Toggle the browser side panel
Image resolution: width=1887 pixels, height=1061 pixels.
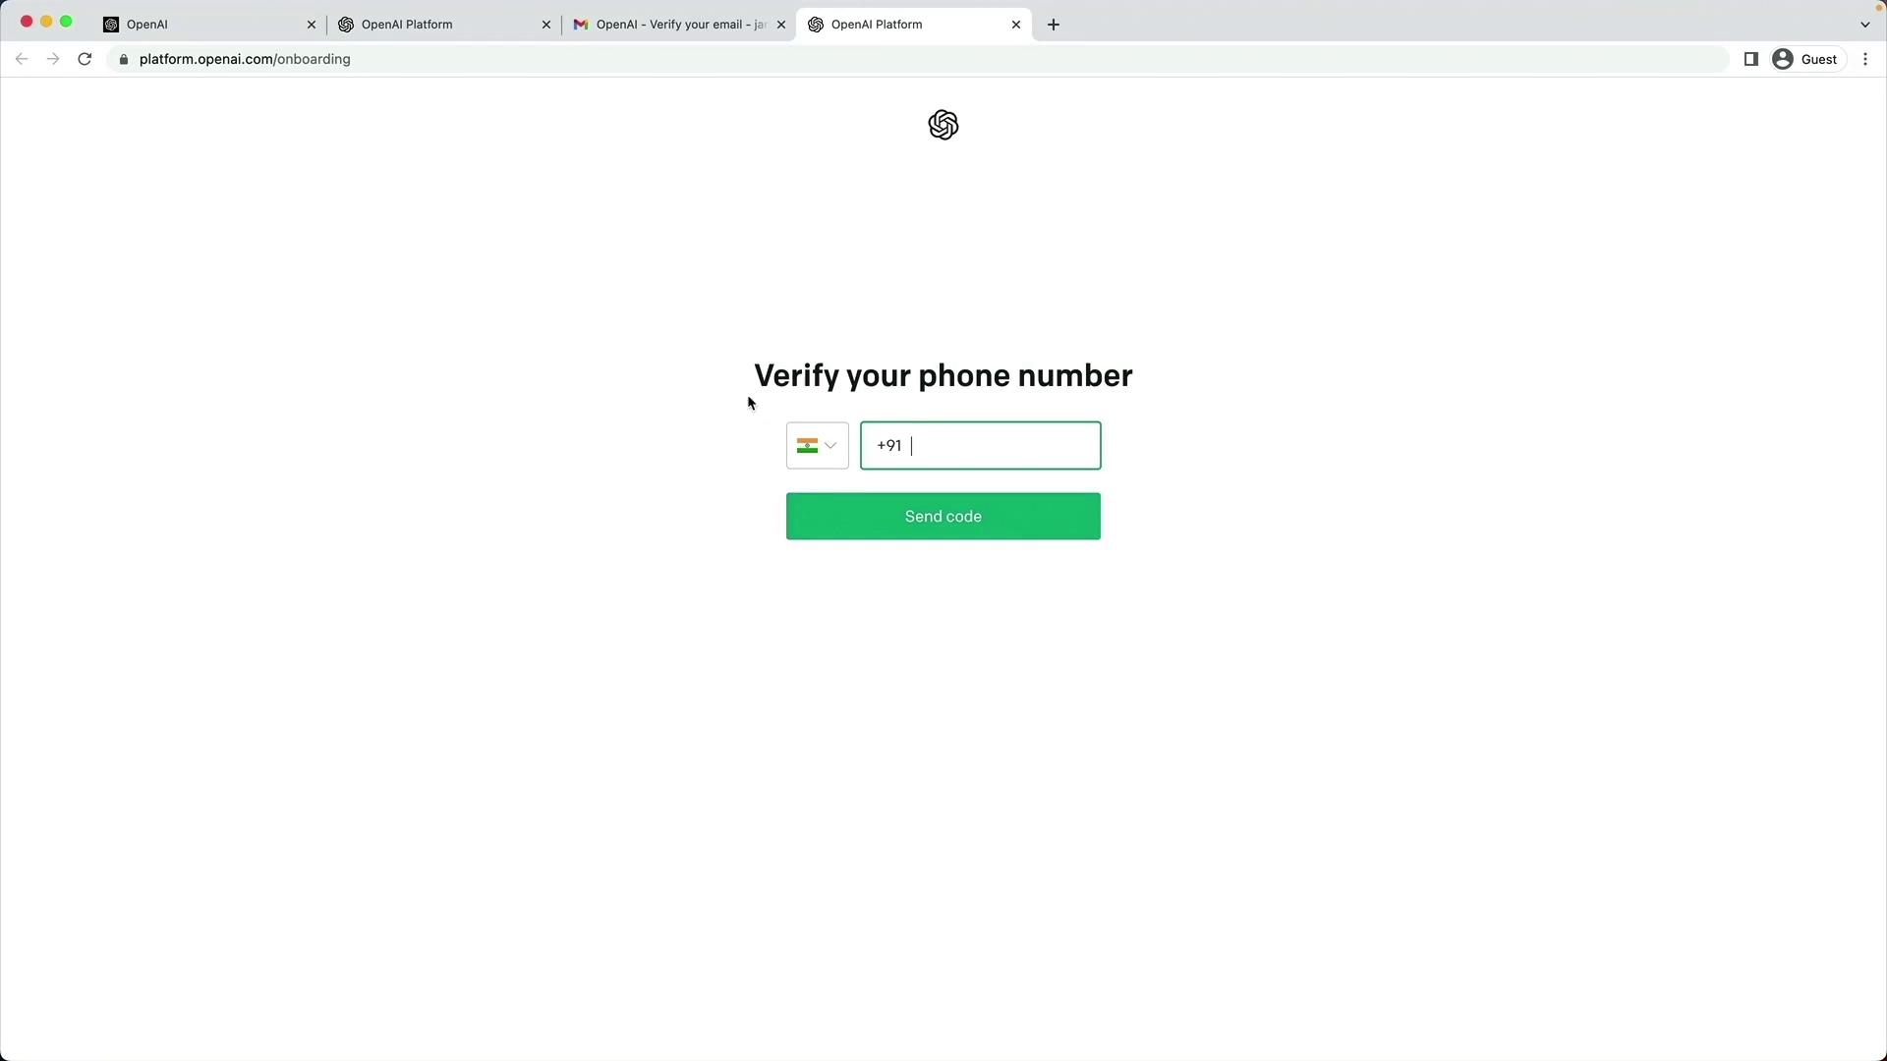[x=1750, y=59]
